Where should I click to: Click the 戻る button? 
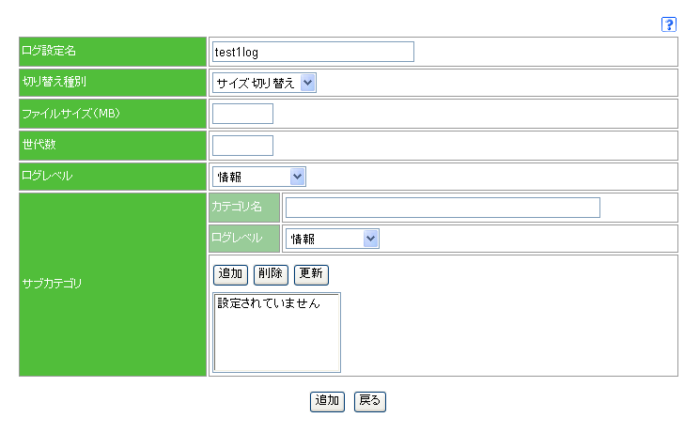[x=370, y=401]
